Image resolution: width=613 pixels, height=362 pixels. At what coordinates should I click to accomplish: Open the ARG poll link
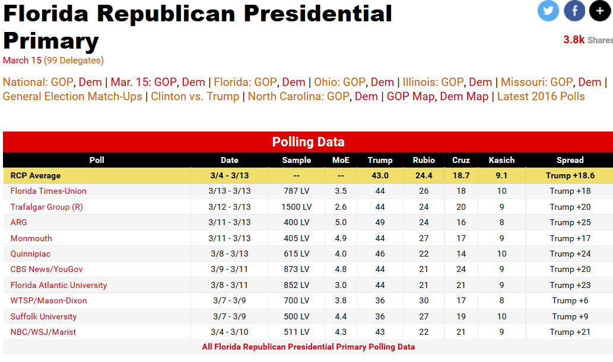tap(18, 222)
